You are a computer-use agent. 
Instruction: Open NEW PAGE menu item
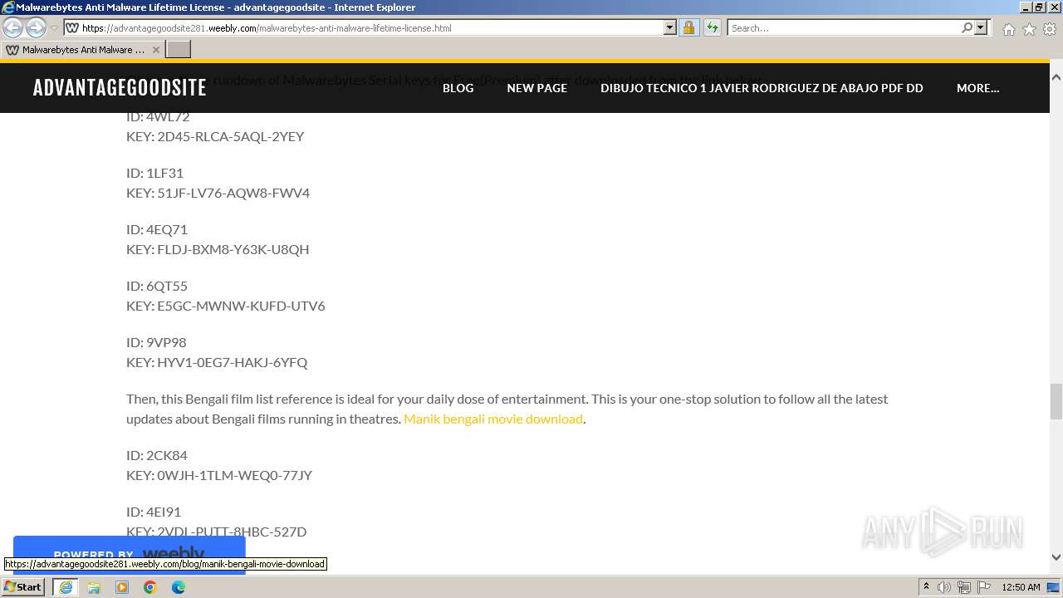536,87
